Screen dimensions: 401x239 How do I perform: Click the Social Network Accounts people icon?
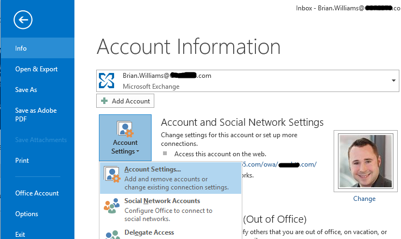[111, 206]
